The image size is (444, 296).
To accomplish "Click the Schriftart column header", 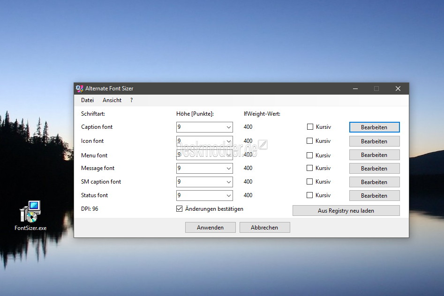I will (93, 114).
